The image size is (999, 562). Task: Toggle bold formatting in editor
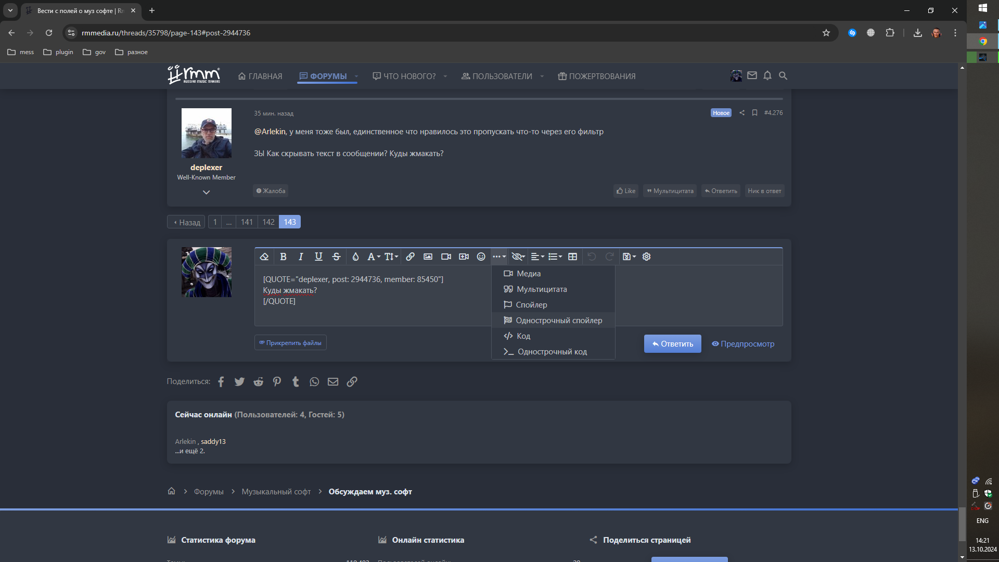click(x=283, y=257)
